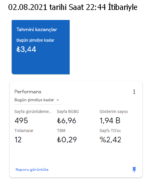The height and width of the screenshot is (184, 152).
Task: Click the blue pin icon
Action: click(x=134, y=170)
